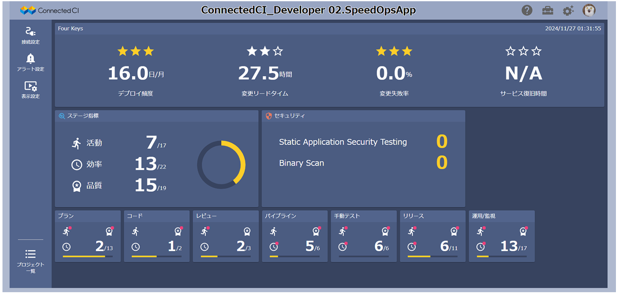
Task: Click the activity icon in リリース card
Action: pos(412,231)
